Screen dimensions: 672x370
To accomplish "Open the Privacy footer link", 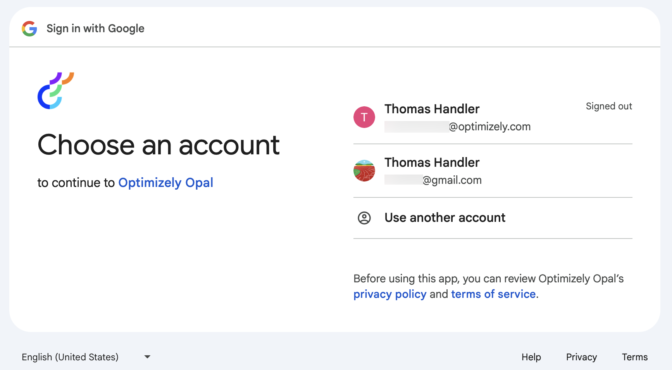I will (x=581, y=357).
